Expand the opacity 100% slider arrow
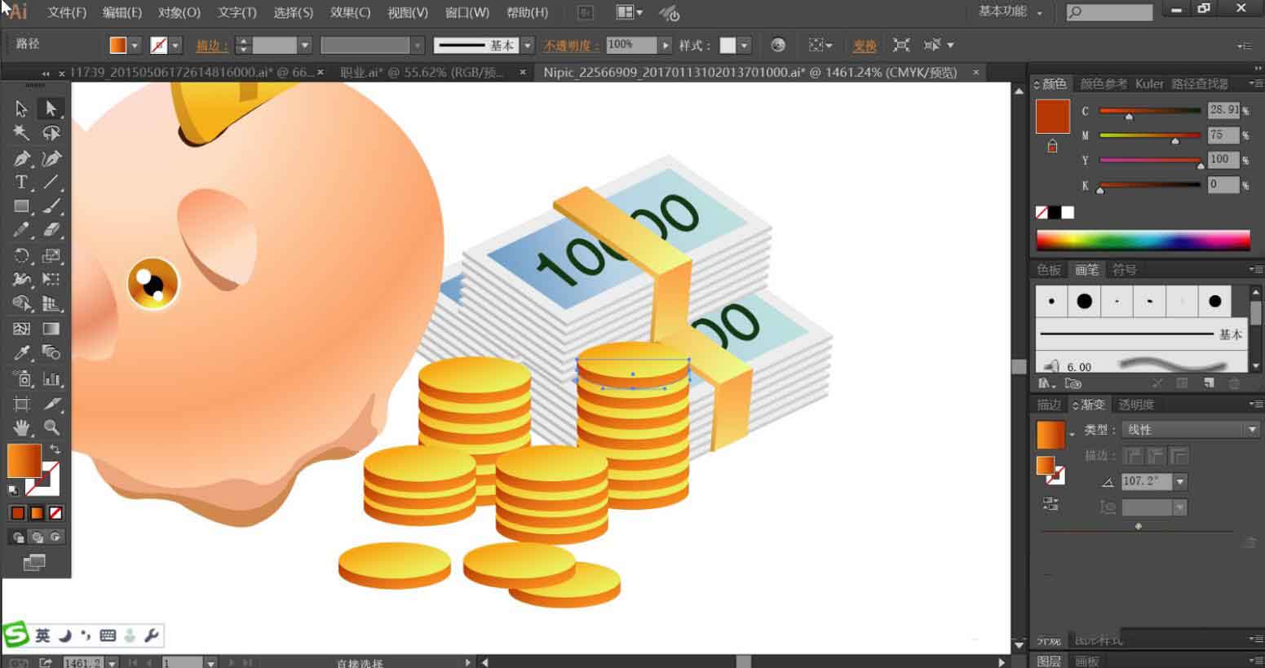Viewport: 1265px width, 668px height. click(666, 46)
